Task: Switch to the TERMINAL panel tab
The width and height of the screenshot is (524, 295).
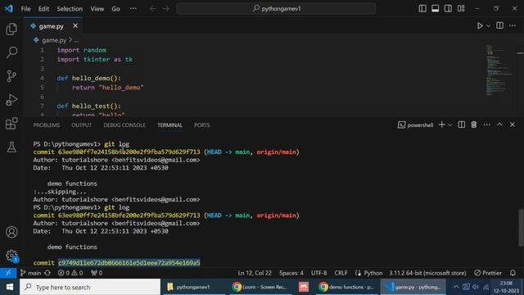Action: click(169, 125)
